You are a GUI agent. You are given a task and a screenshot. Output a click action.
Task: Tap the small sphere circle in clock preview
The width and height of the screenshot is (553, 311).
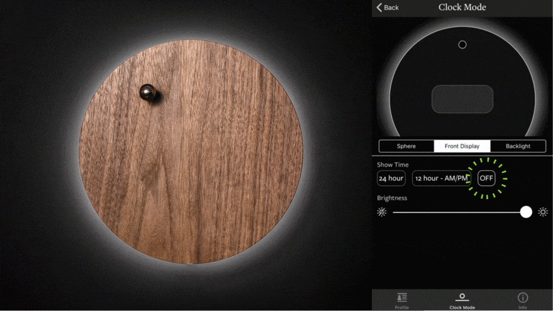coord(462,45)
